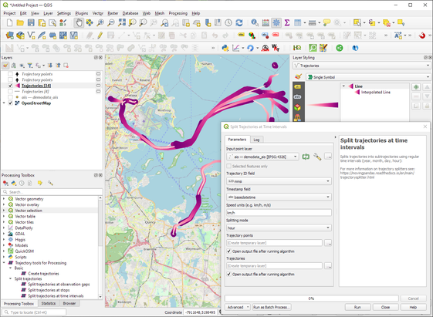This screenshot has height=317, width=433.
Task: Click the Save Project floppy icon
Action: pyautogui.click(x=31, y=23)
